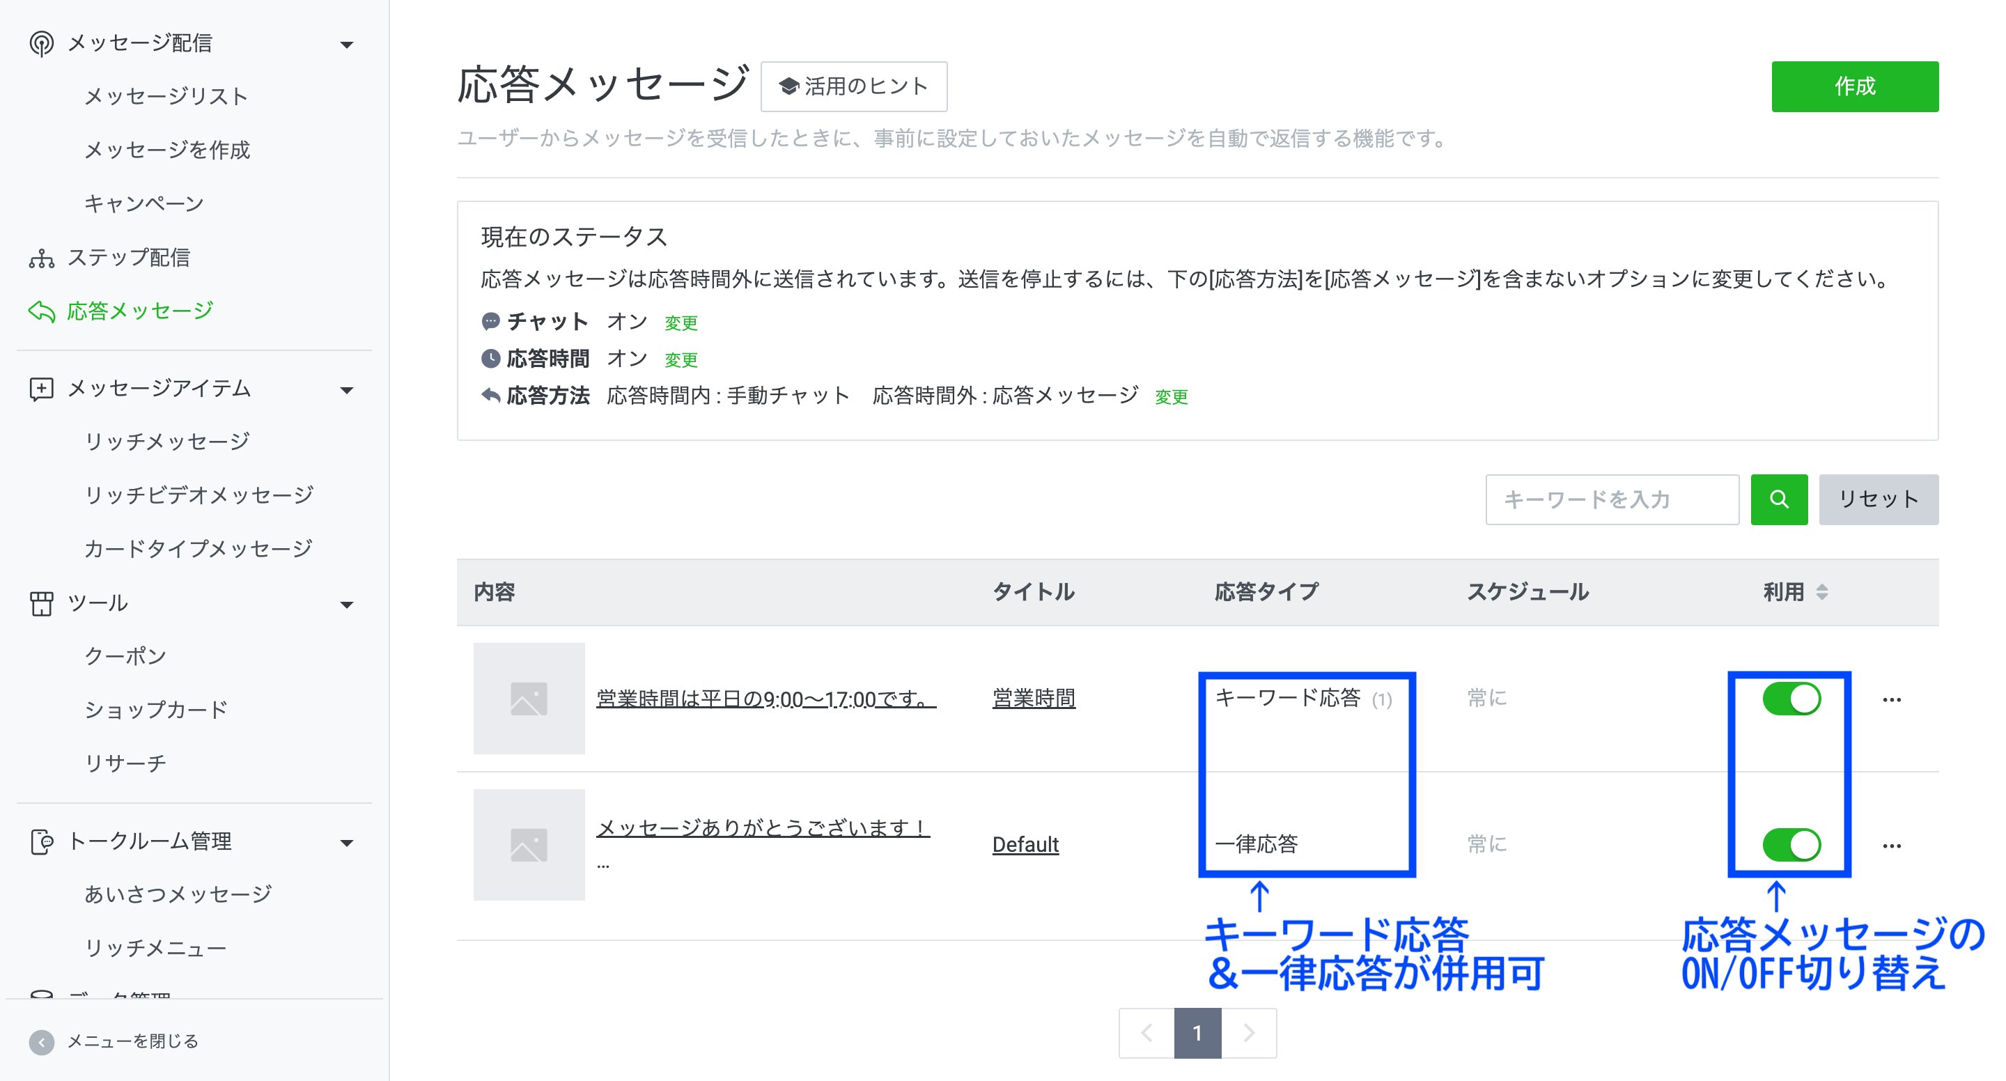Open three-dot menu for Default row
2006x1081 pixels.
click(1891, 846)
